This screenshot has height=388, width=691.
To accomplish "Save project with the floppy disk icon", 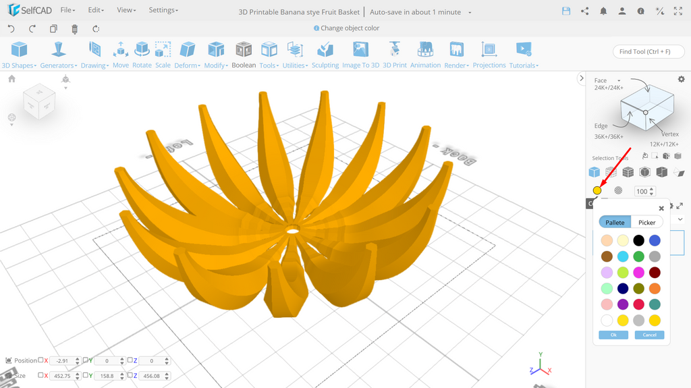I will [x=566, y=11].
